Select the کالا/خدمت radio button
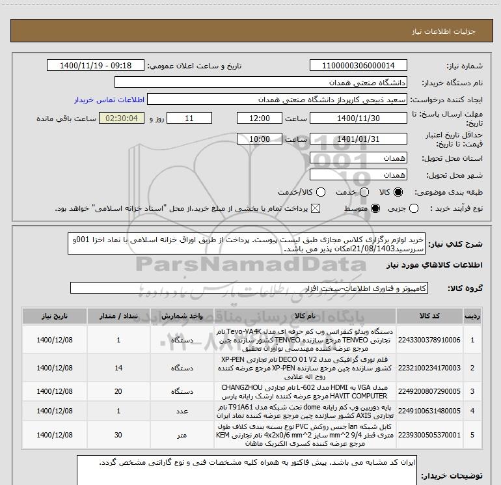Viewport: 501px width, 485px height. click(x=321, y=192)
